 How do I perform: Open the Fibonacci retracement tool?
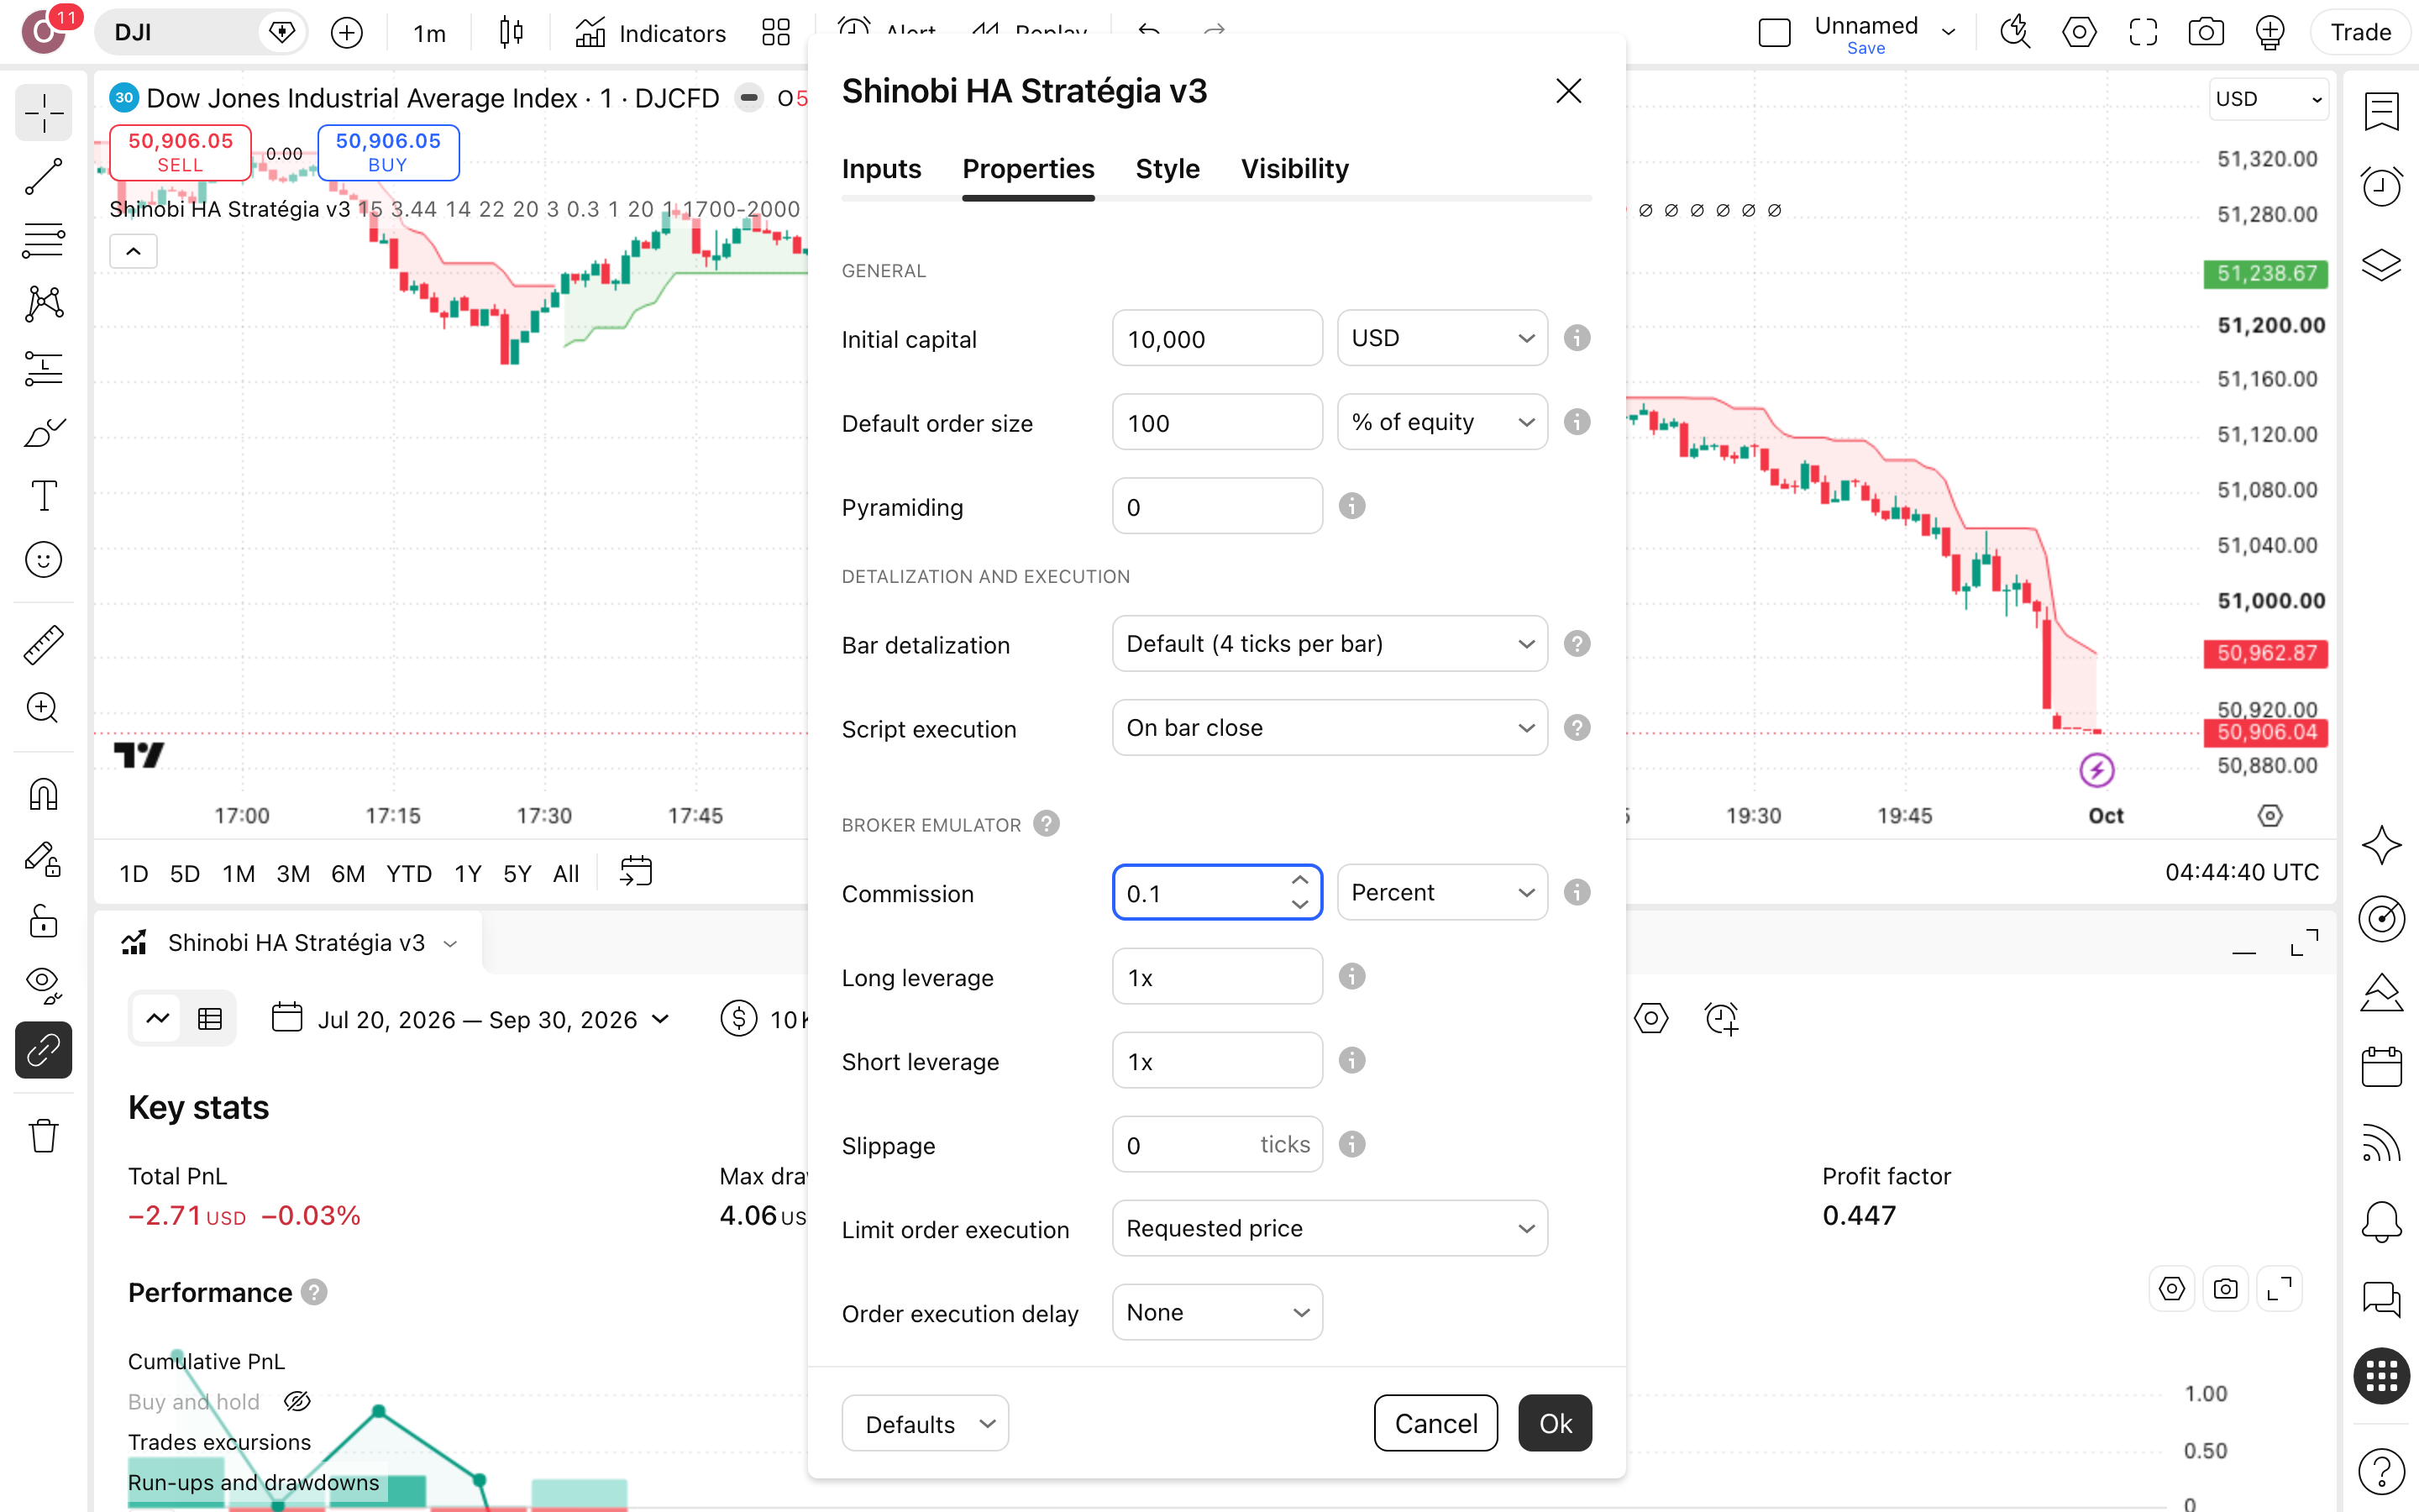[x=43, y=241]
